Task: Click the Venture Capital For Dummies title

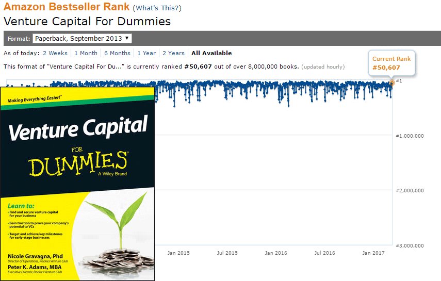Action: pos(87,21)
